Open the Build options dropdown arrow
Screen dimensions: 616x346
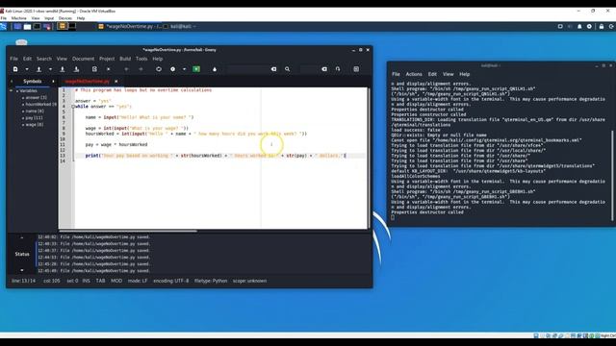[x=184, y=69]
